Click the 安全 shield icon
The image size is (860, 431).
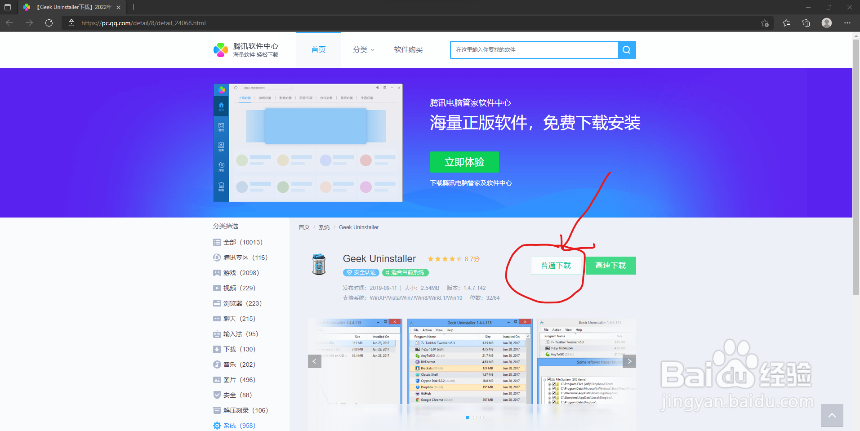coord(217,395)
